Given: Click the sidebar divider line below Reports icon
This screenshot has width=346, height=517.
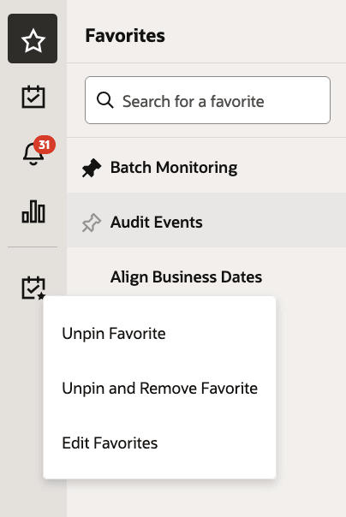Looking at the screenshot, I should [x=33, y=247].
